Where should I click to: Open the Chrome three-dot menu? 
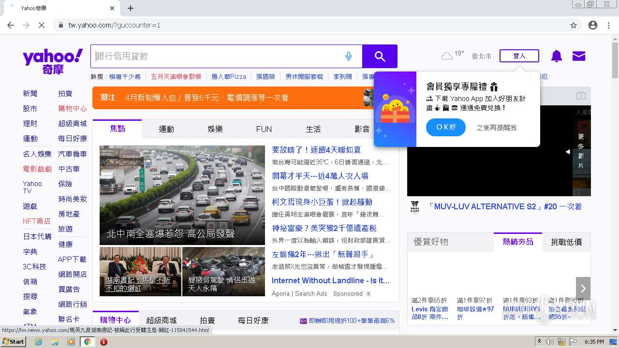(608, 25)
